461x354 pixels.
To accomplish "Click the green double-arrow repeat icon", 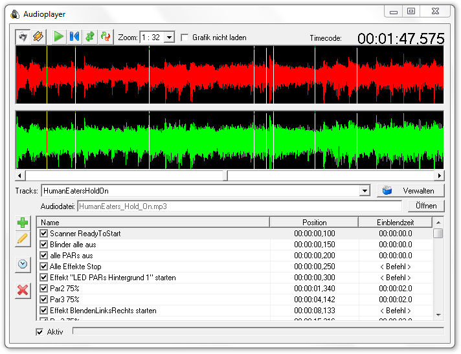I will pyautogui.click(x=90, y=37).
